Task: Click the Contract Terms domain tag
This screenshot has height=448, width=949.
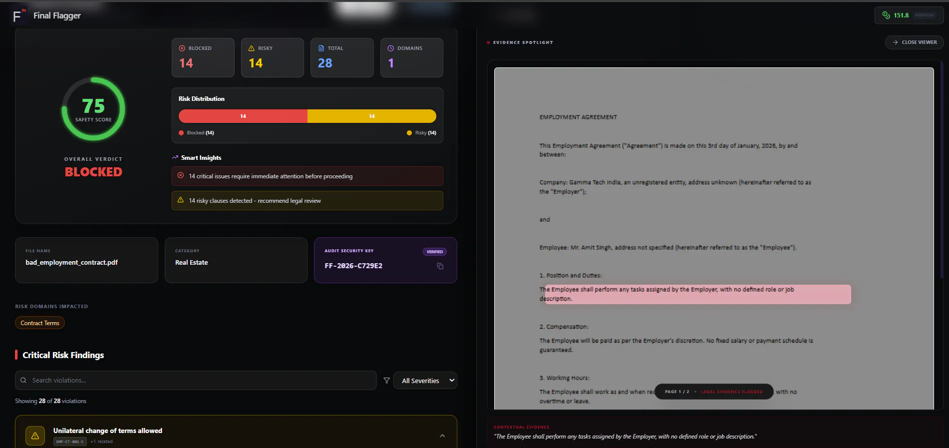Action: 40,323
